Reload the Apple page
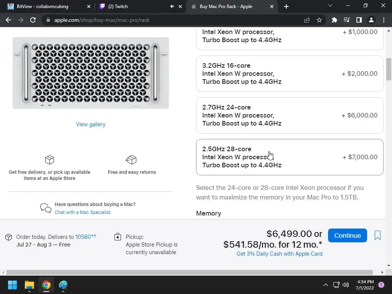 pyautogui.click(x=33, y=20)
